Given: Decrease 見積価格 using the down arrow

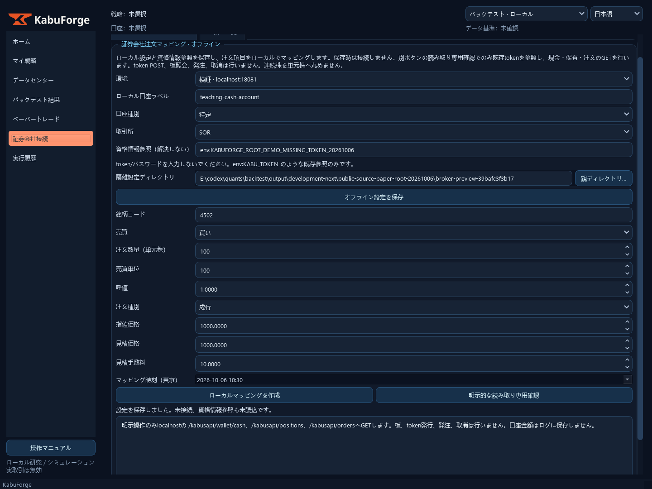Looking at the screenshot, I should tap(627, 348).
